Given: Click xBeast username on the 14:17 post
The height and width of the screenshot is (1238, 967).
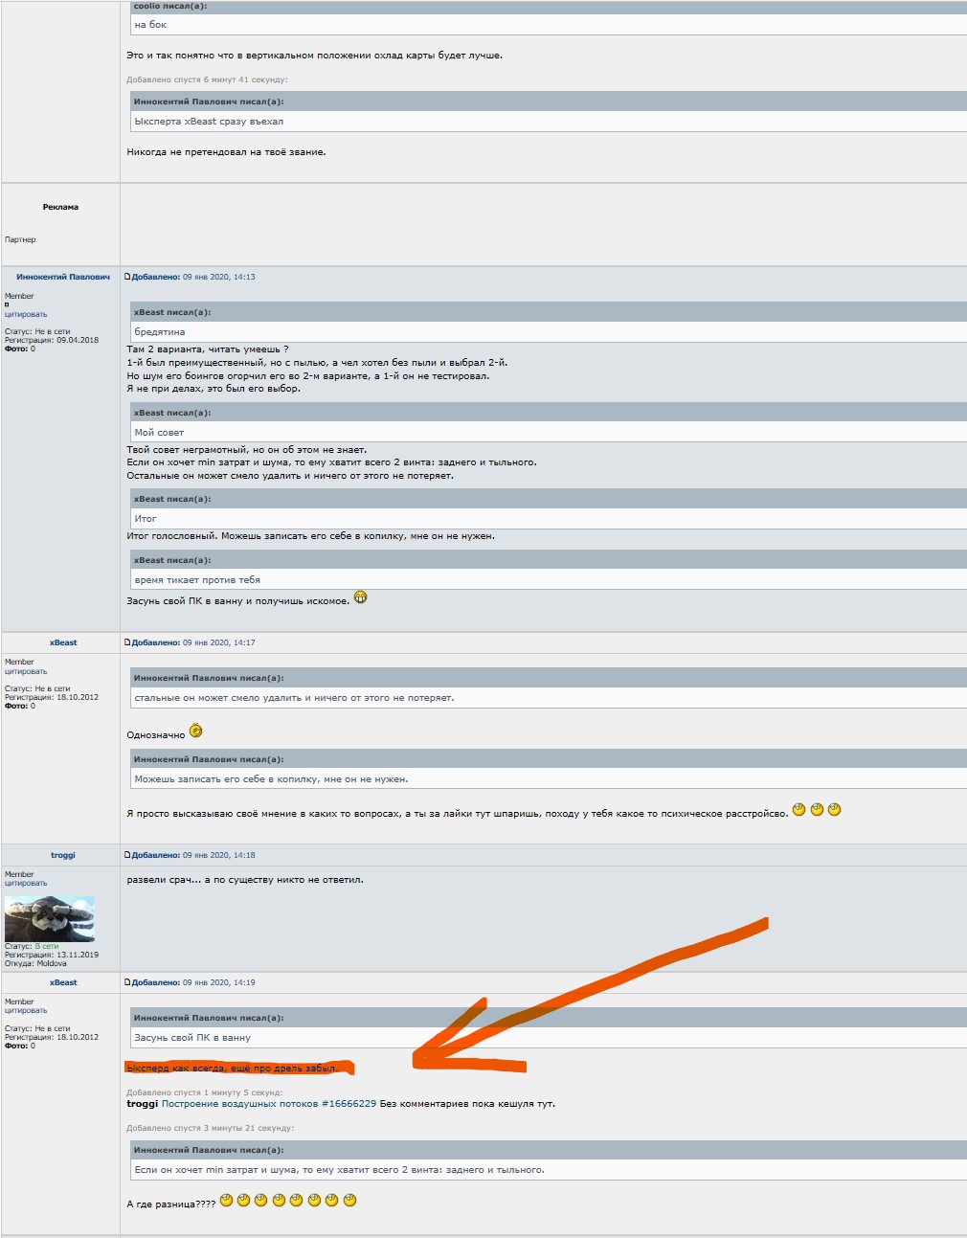Looking at the screenshot, I should click(63, 642).
